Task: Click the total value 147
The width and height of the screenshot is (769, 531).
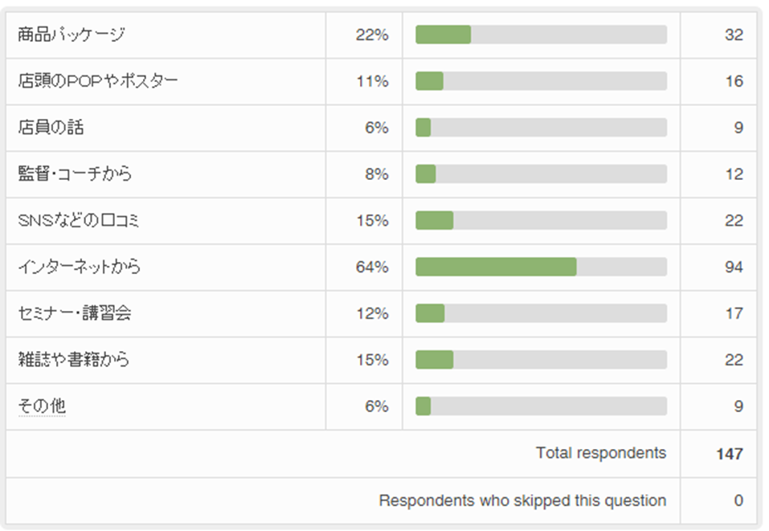Action: pyautogui.click(x=729, y=454)
